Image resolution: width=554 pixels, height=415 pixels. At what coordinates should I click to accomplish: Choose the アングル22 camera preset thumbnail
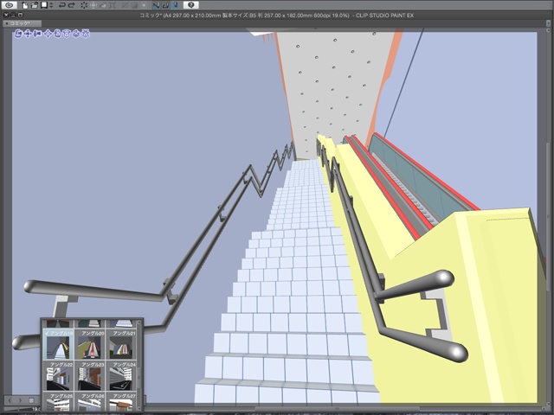pos(58,375)
